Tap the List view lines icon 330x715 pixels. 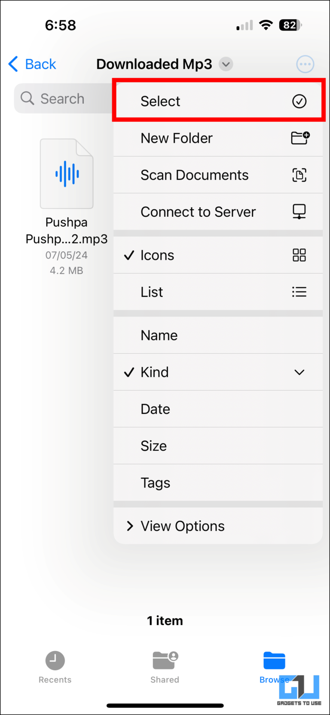point(299,292)
